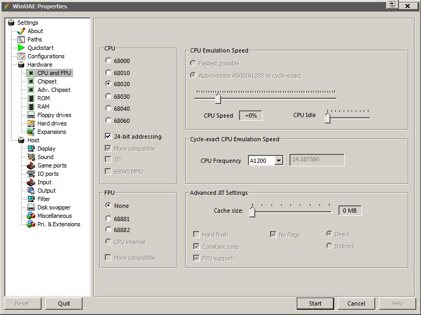Click the 0 MB cache size field
The height and width of the screenshot is (315, 421).
coord(350,211)
